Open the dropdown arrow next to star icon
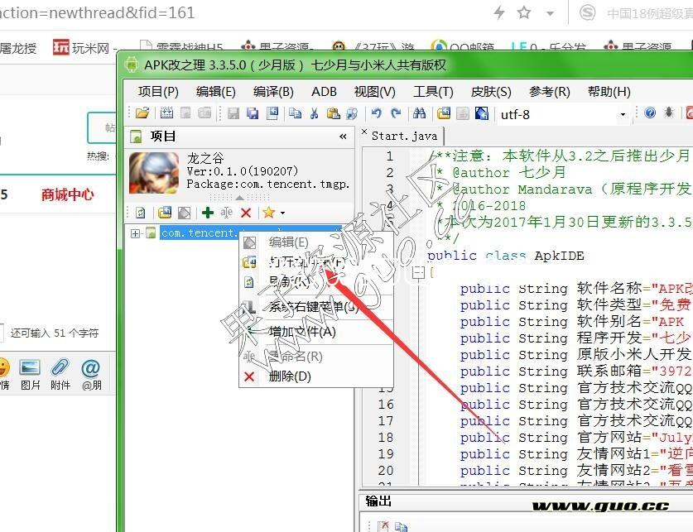 pos(282,213)
